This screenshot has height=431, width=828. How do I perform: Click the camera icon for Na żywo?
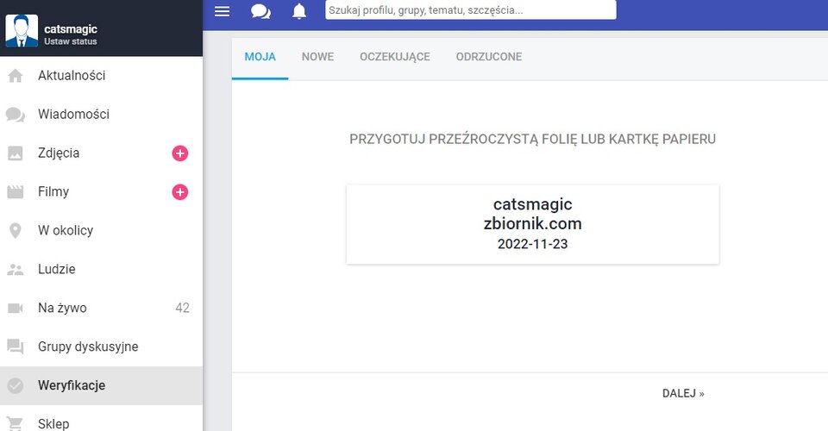point(15,309)
